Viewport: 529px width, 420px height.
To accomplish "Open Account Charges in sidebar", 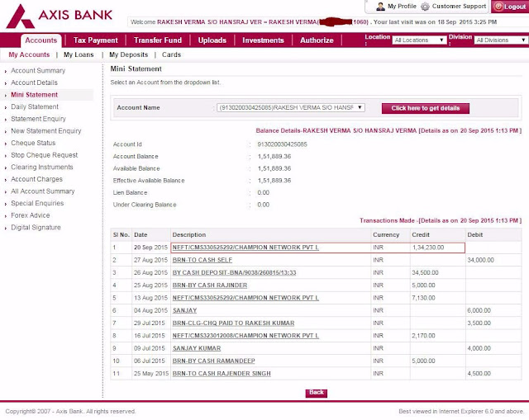I will coord(36,180).
